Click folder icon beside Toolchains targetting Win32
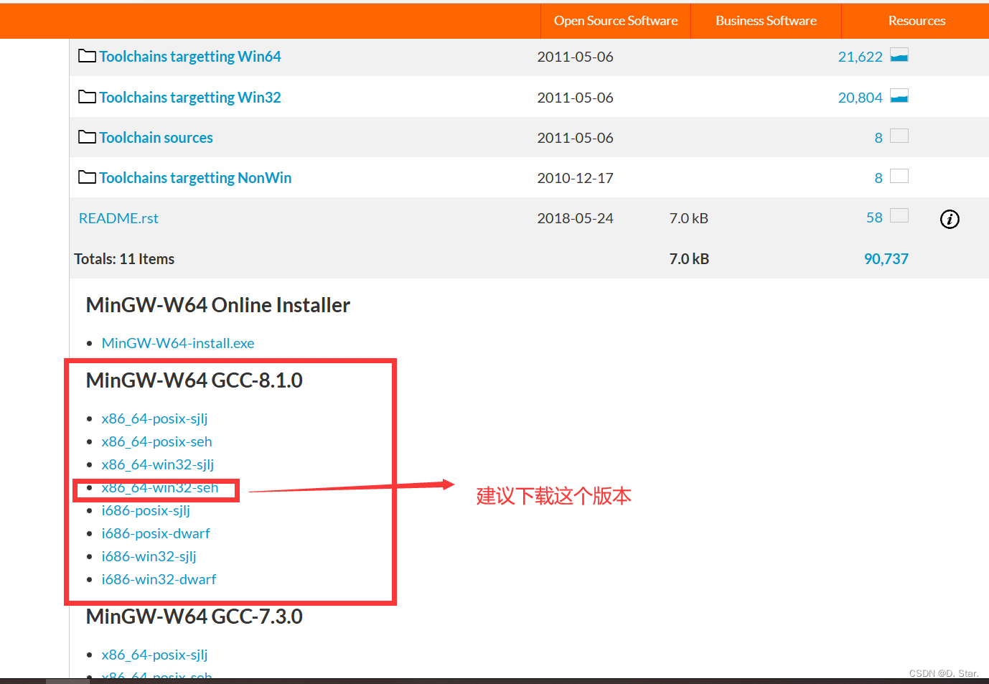989x684 pixels. click(x=87, y=97)
